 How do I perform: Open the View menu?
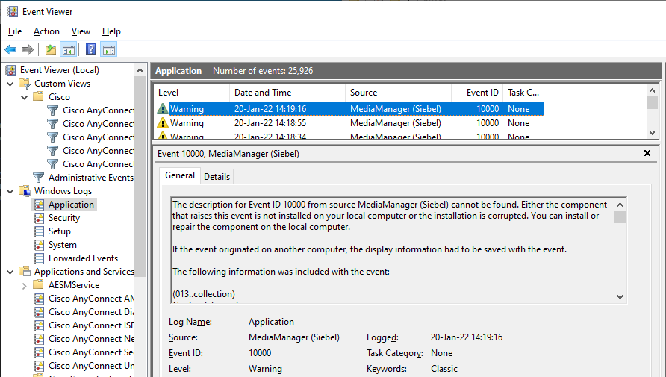click(x=81, y=31)
